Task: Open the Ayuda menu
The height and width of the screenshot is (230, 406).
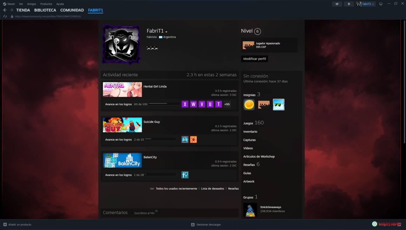Action: 60,4
